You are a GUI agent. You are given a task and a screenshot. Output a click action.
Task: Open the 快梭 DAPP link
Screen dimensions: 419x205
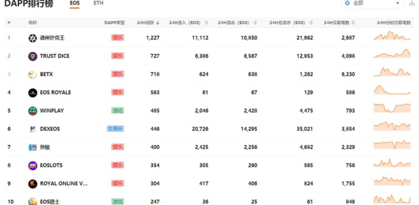[45, 147]
